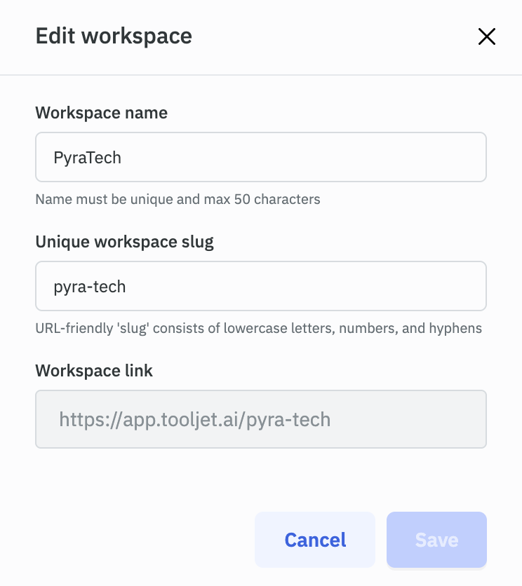Select the Unique workspace slug field
This screenshot has height=586, width=522.
(x=261, y=286)
